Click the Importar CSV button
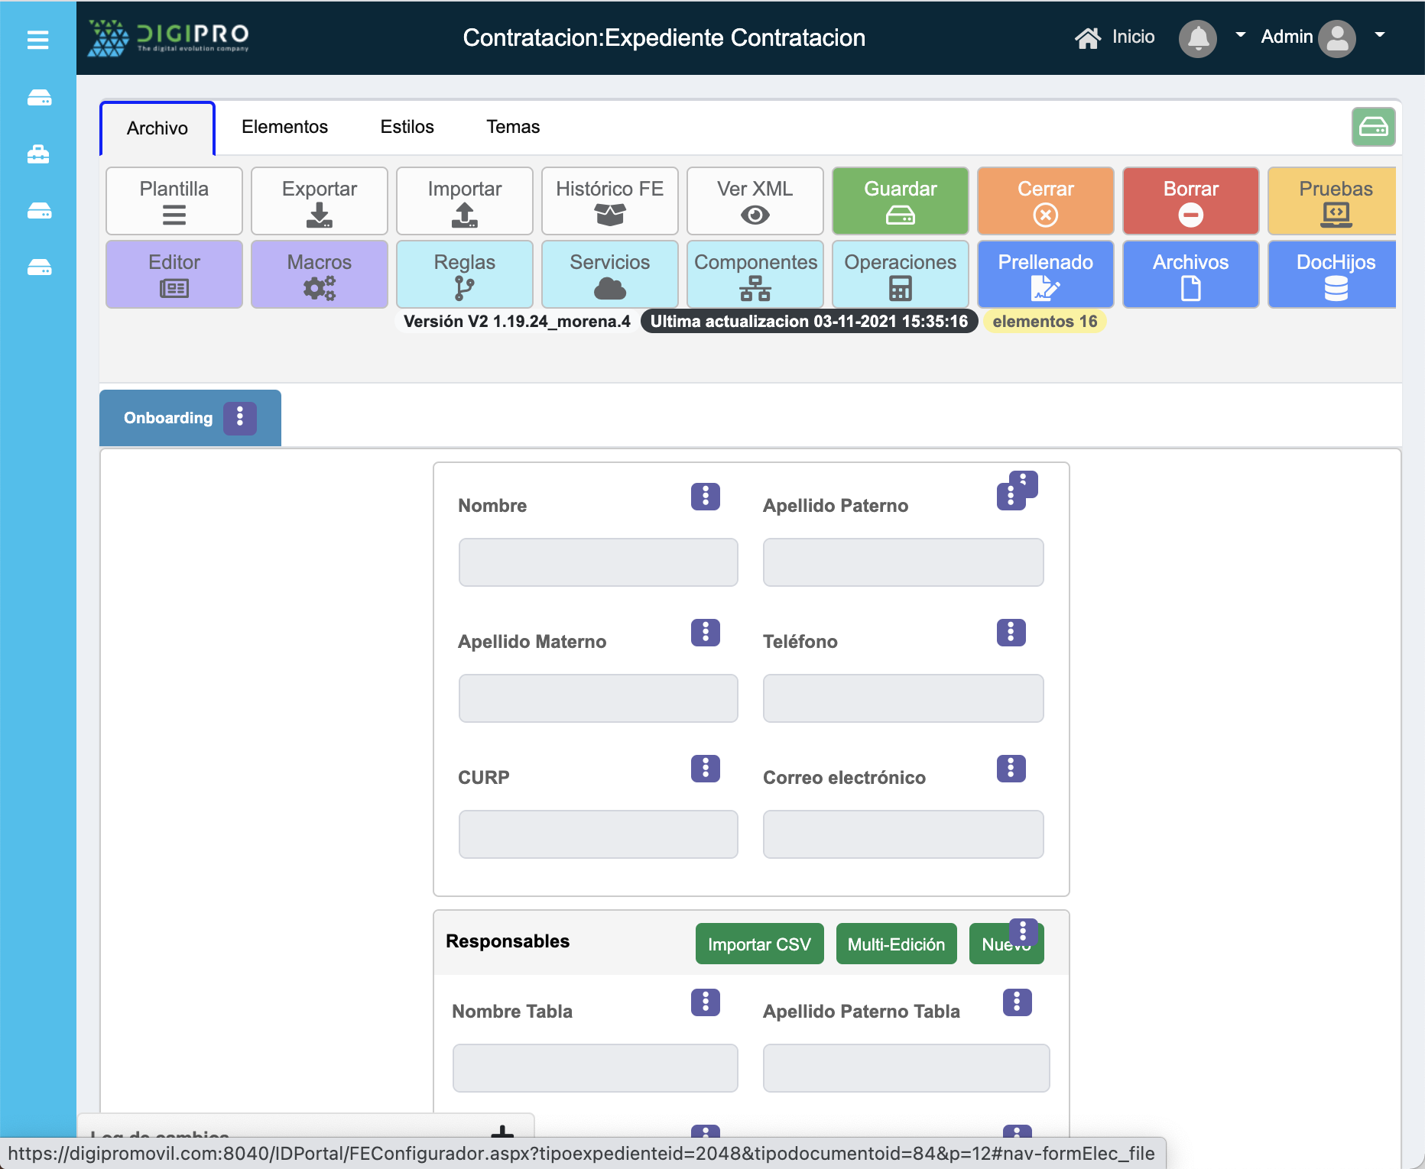The image size is (1425, 1169). [x=758, y=944]
